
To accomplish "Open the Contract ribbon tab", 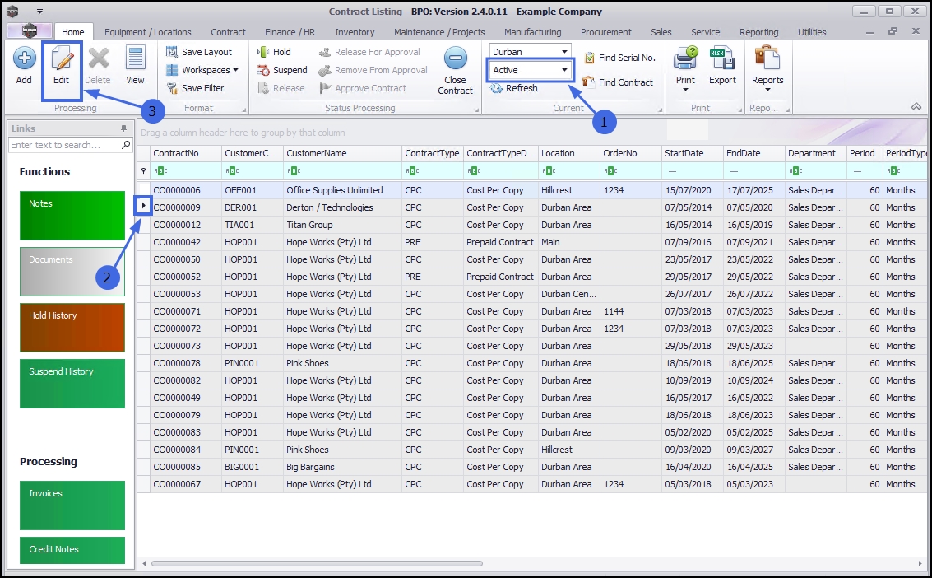I will click(x=228, y=32).
